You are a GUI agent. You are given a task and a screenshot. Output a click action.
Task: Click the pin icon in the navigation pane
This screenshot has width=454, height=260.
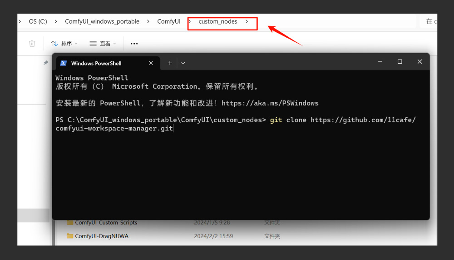pos(46,63)
